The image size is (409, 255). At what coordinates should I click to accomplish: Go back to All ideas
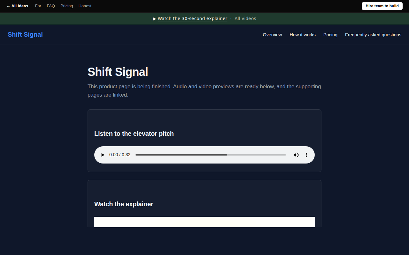click(x=18, y=6)
